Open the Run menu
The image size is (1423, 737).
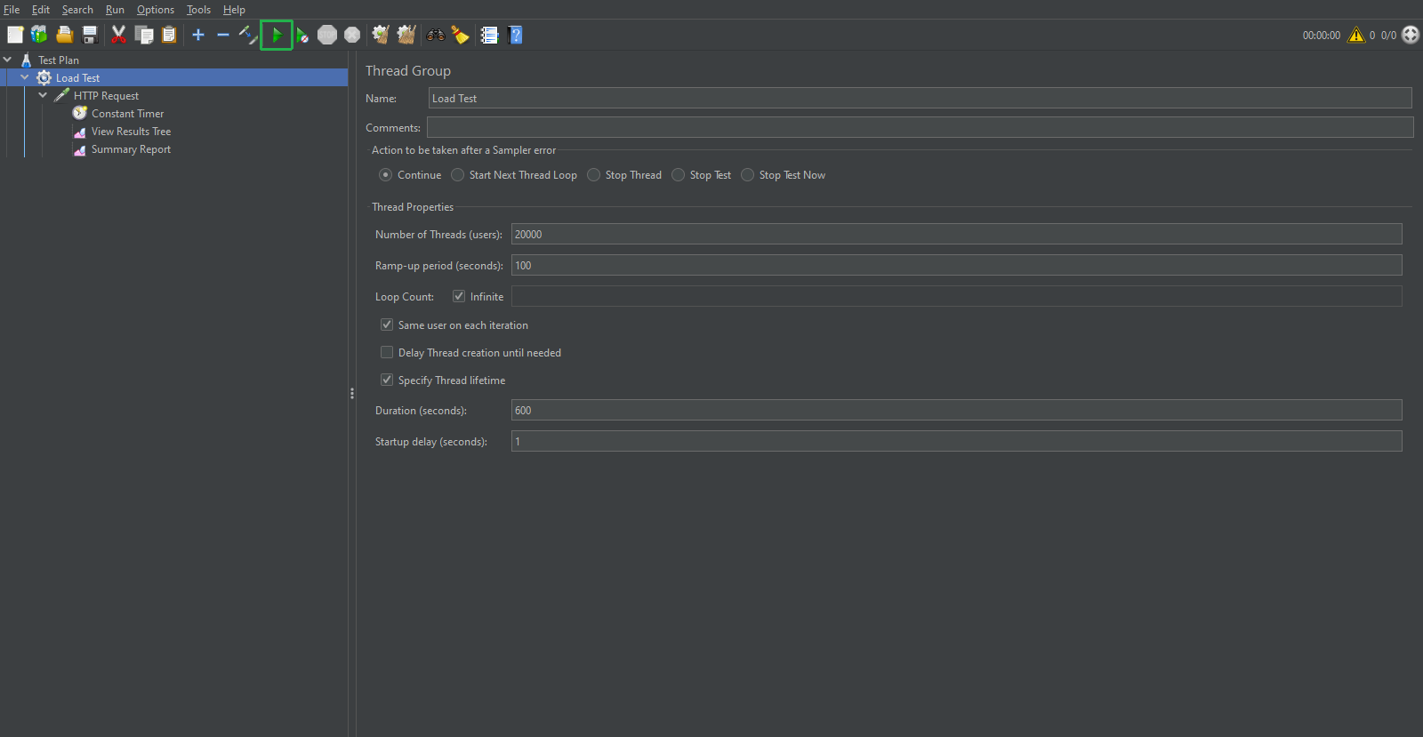click(x=115, y=10)
